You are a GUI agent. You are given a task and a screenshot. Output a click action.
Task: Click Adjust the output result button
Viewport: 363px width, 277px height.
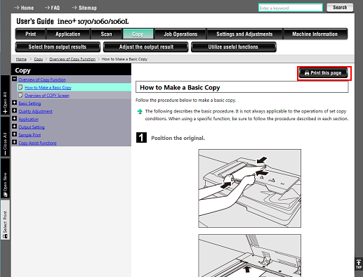coord(146,47)
